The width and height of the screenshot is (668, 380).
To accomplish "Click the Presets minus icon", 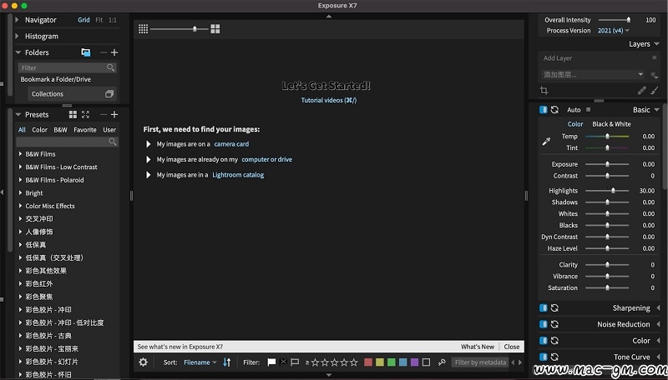I will pos(103,114).
